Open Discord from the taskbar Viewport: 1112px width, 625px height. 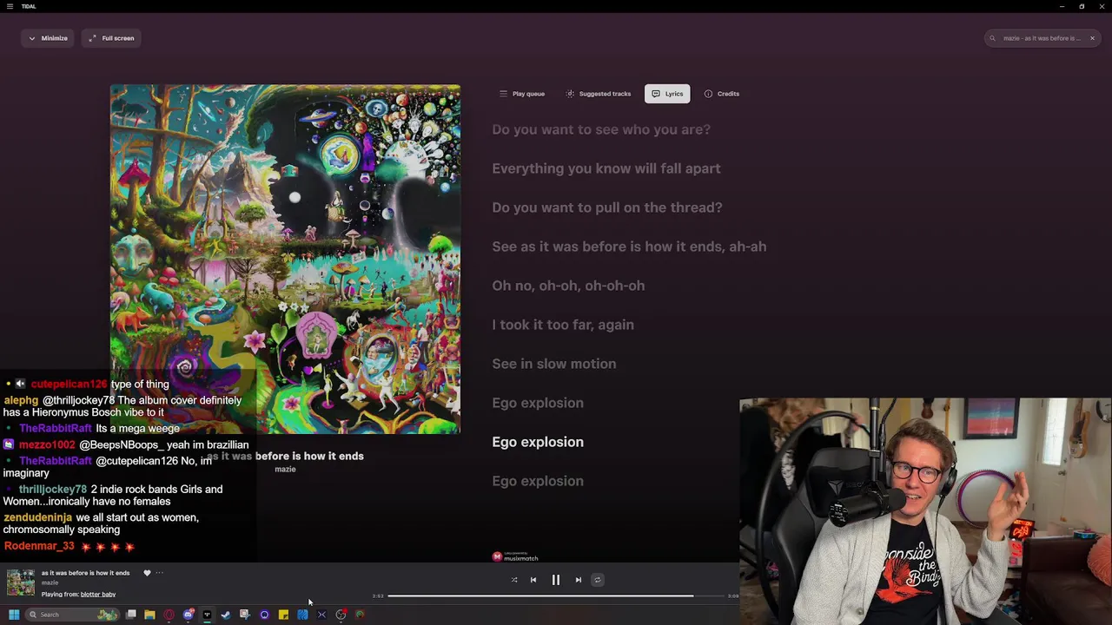[189, 615]
